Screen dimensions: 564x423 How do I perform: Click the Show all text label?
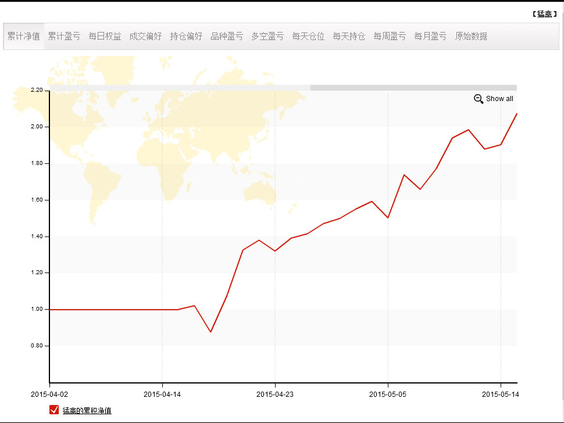tap(499, 99)
